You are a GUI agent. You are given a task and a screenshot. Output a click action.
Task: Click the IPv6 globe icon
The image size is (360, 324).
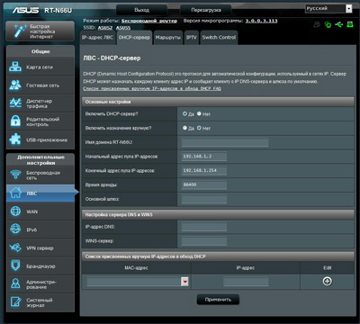pyautogui.click(x=15, y=229)
